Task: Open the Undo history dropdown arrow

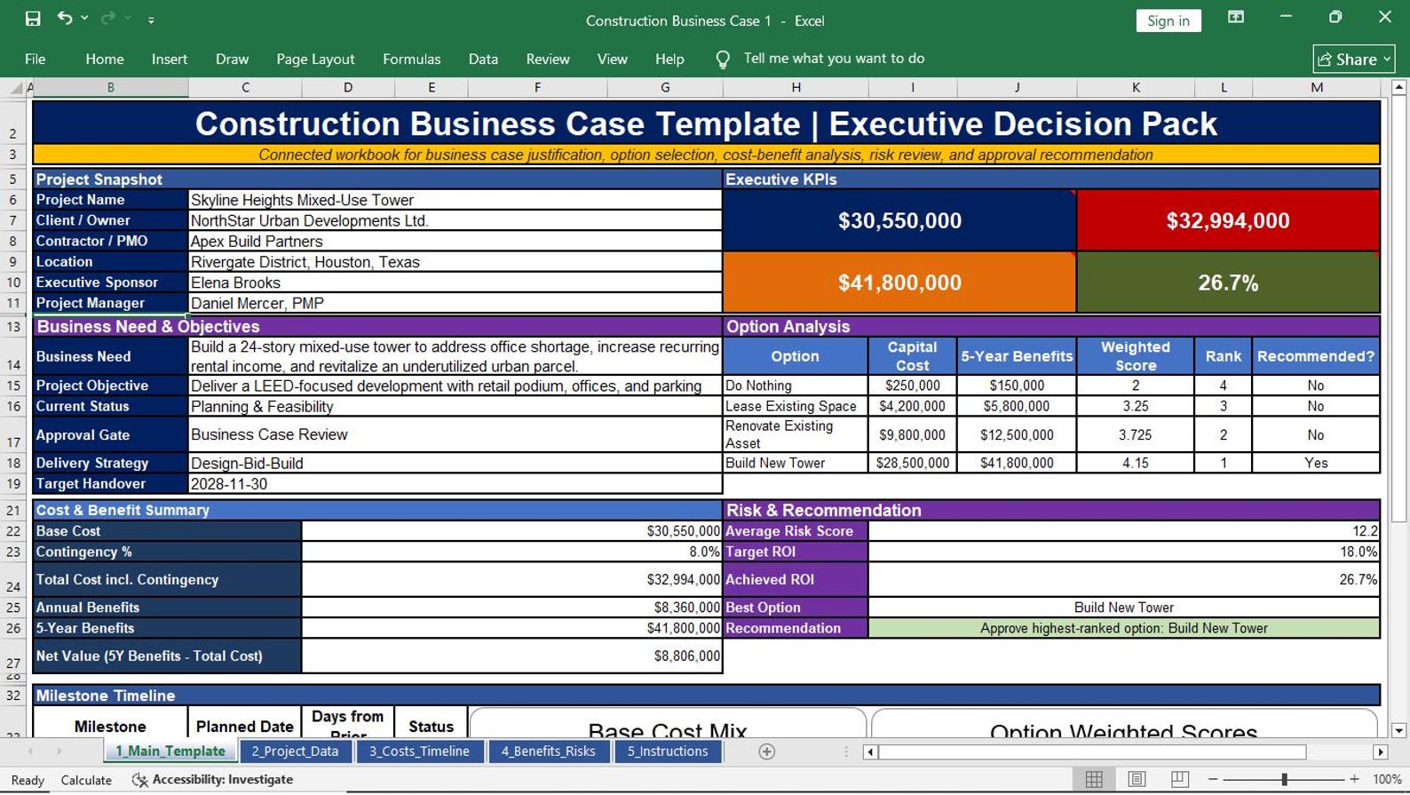Action: (84, 19)
